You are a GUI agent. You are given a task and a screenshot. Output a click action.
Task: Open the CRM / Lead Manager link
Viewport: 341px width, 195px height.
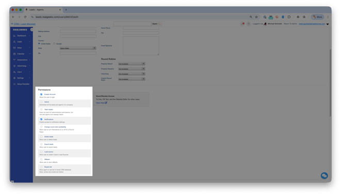tap(25, 24)
